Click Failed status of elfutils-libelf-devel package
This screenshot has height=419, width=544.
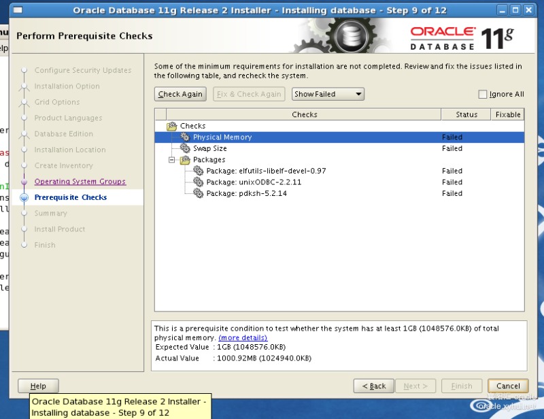pyautogui.click(x=452, y=171)
